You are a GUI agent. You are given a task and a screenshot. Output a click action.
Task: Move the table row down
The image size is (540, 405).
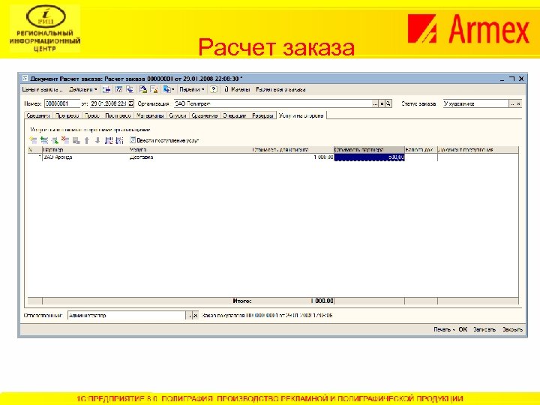[97, 140]
